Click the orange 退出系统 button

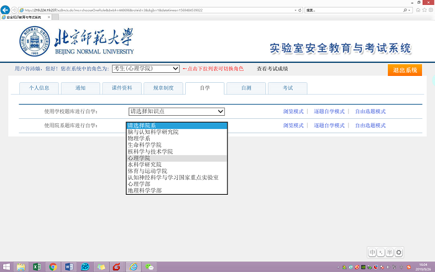[x=405, y=70]
